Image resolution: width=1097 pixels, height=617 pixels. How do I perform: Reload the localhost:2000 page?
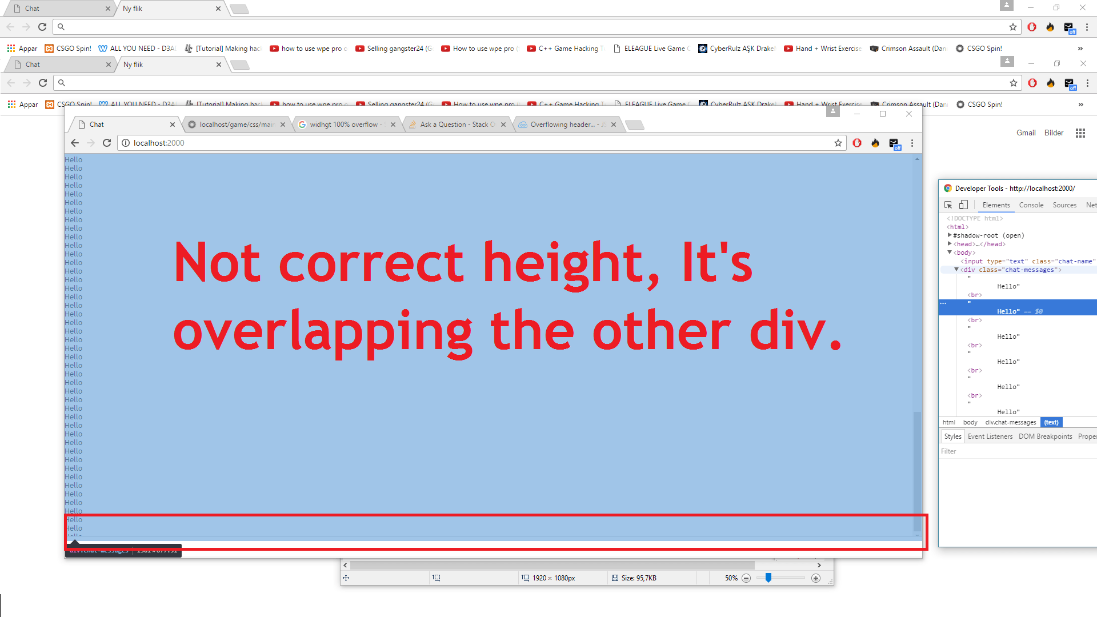(x=107, y=143)
